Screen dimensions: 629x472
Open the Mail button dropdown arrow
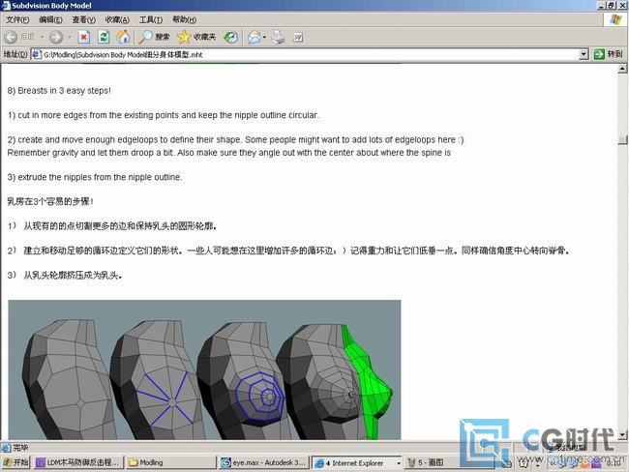[264, 38]
